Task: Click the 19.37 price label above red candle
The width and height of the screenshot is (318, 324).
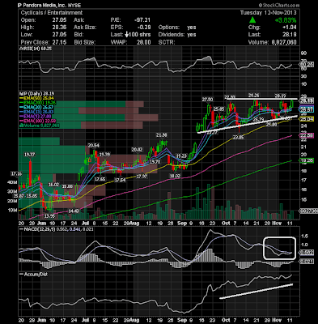Action: pos(29,155)
